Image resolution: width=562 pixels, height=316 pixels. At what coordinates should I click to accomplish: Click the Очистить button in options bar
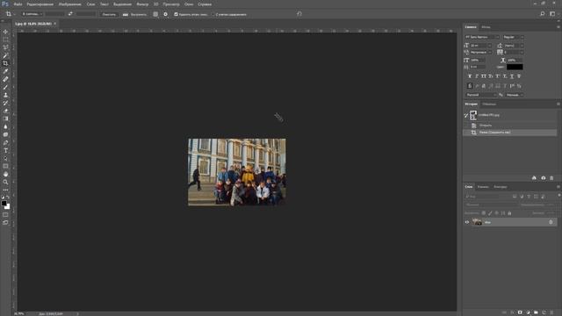tap(109, 14)
